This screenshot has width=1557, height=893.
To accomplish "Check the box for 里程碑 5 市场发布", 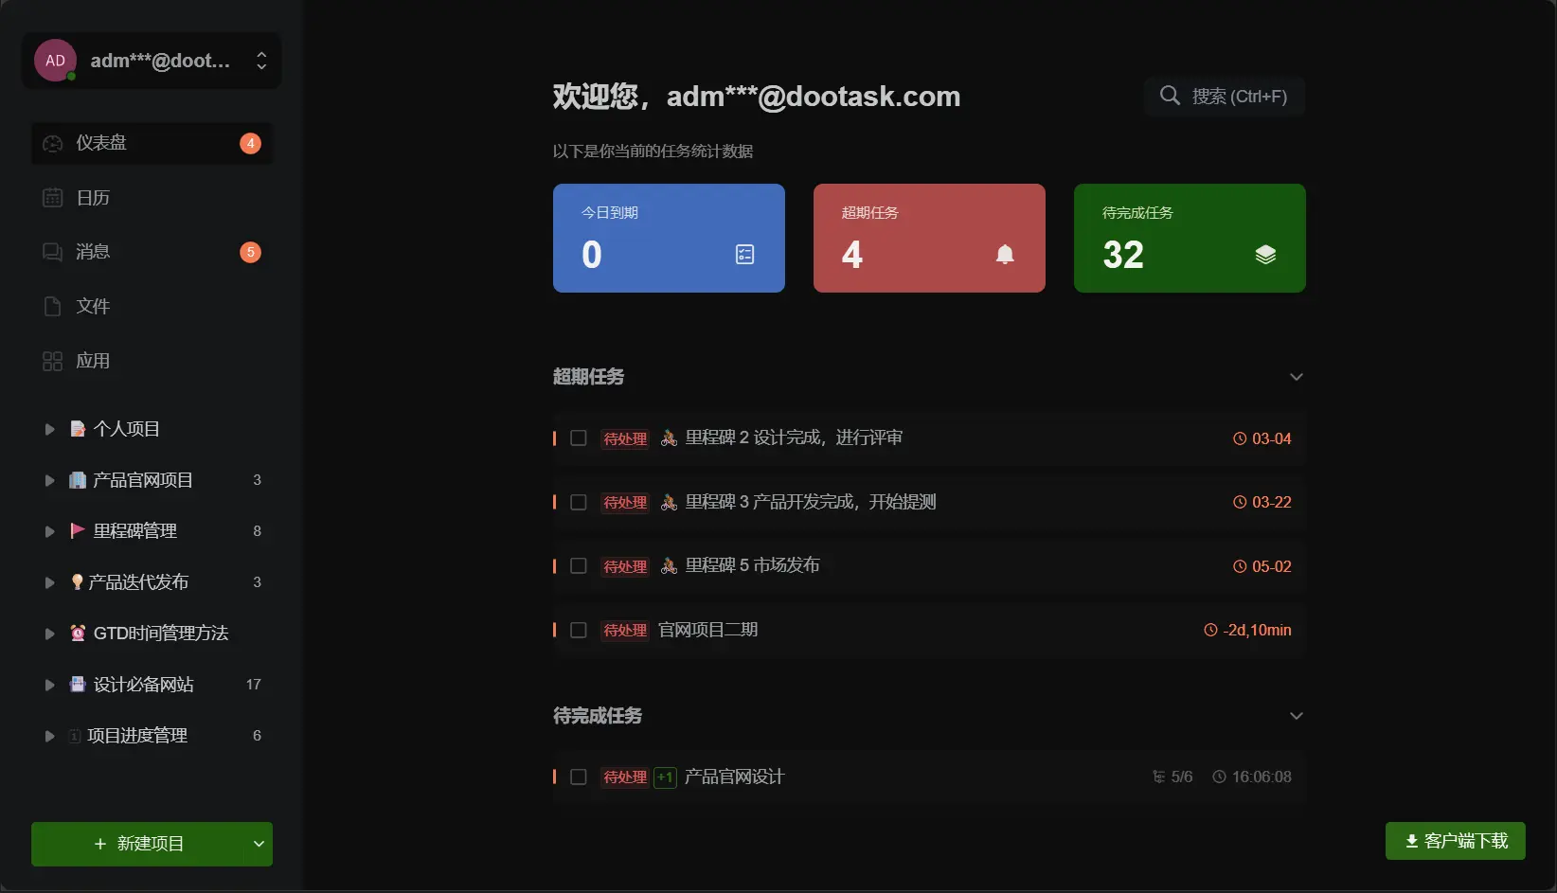I will coord(579,566).
